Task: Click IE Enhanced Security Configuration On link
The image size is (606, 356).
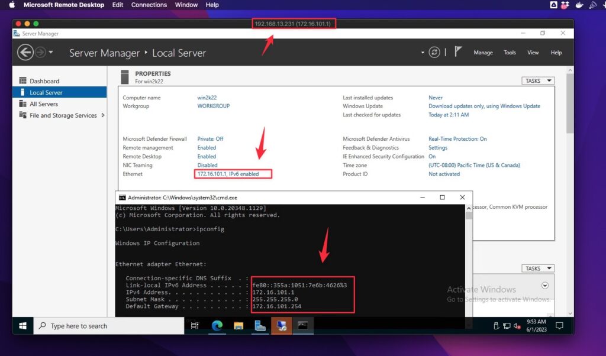Action: click(x=432, y=156)
